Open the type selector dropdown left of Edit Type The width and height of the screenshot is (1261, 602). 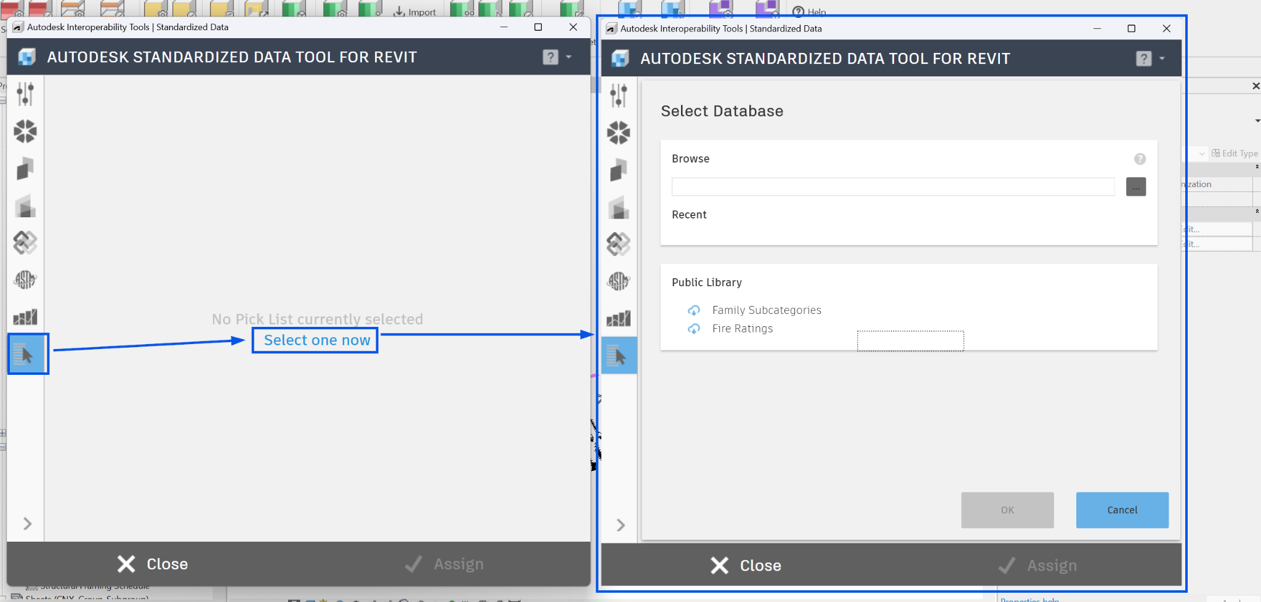point(1202,153)
